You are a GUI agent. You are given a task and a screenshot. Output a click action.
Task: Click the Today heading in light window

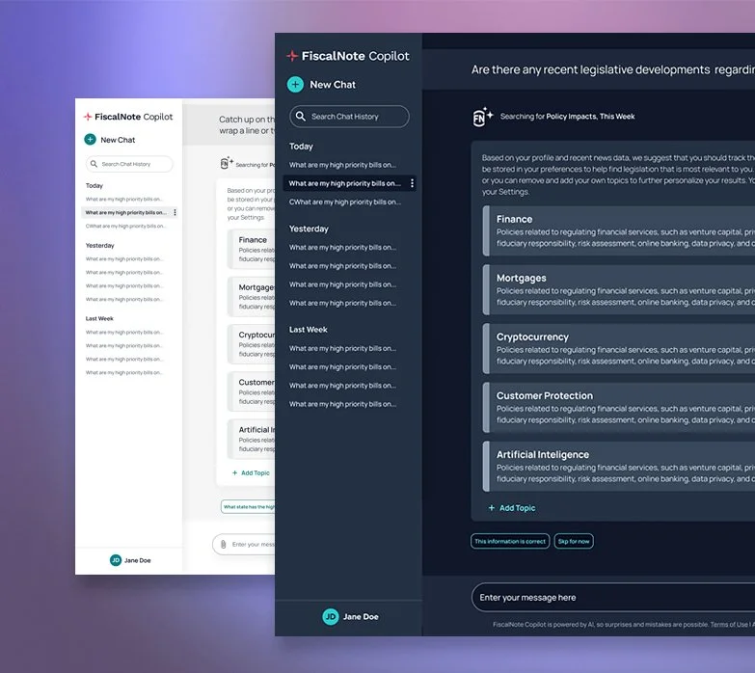pyautogui.click(x=94, y=186)
